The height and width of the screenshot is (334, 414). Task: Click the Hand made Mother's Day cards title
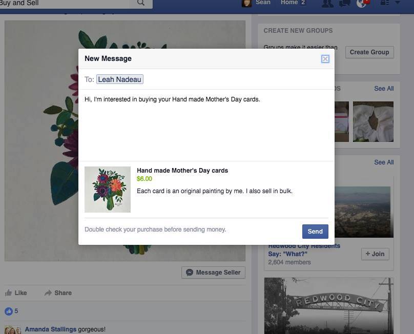(182, 171)
